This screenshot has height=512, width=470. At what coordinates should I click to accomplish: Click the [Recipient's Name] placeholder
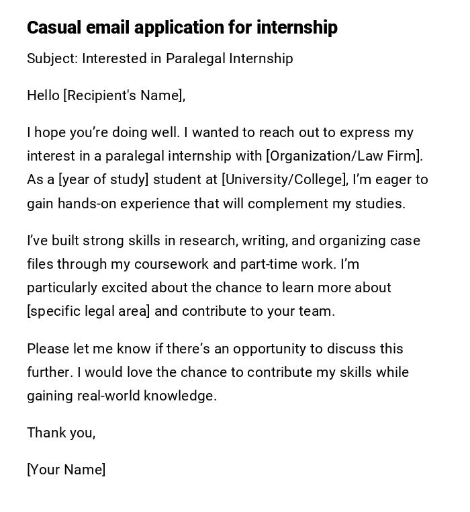123,95
